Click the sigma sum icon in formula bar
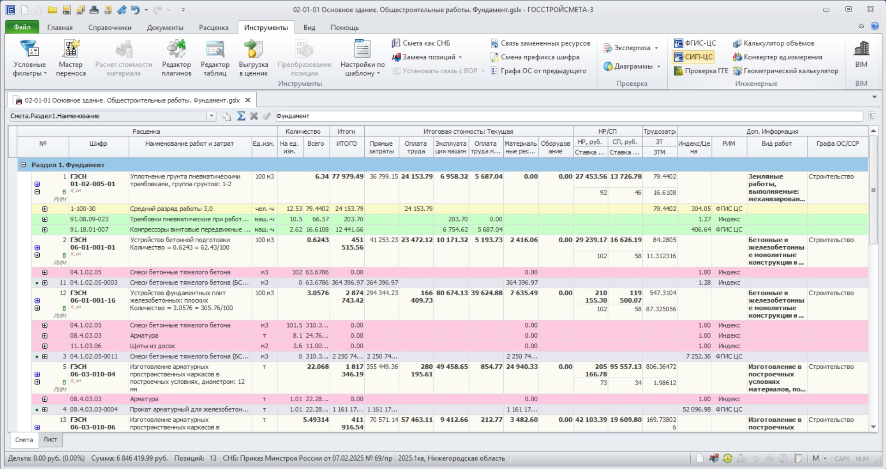Image resolution: width=886 pixels, height=469 pixels. [x=241, y=116]
